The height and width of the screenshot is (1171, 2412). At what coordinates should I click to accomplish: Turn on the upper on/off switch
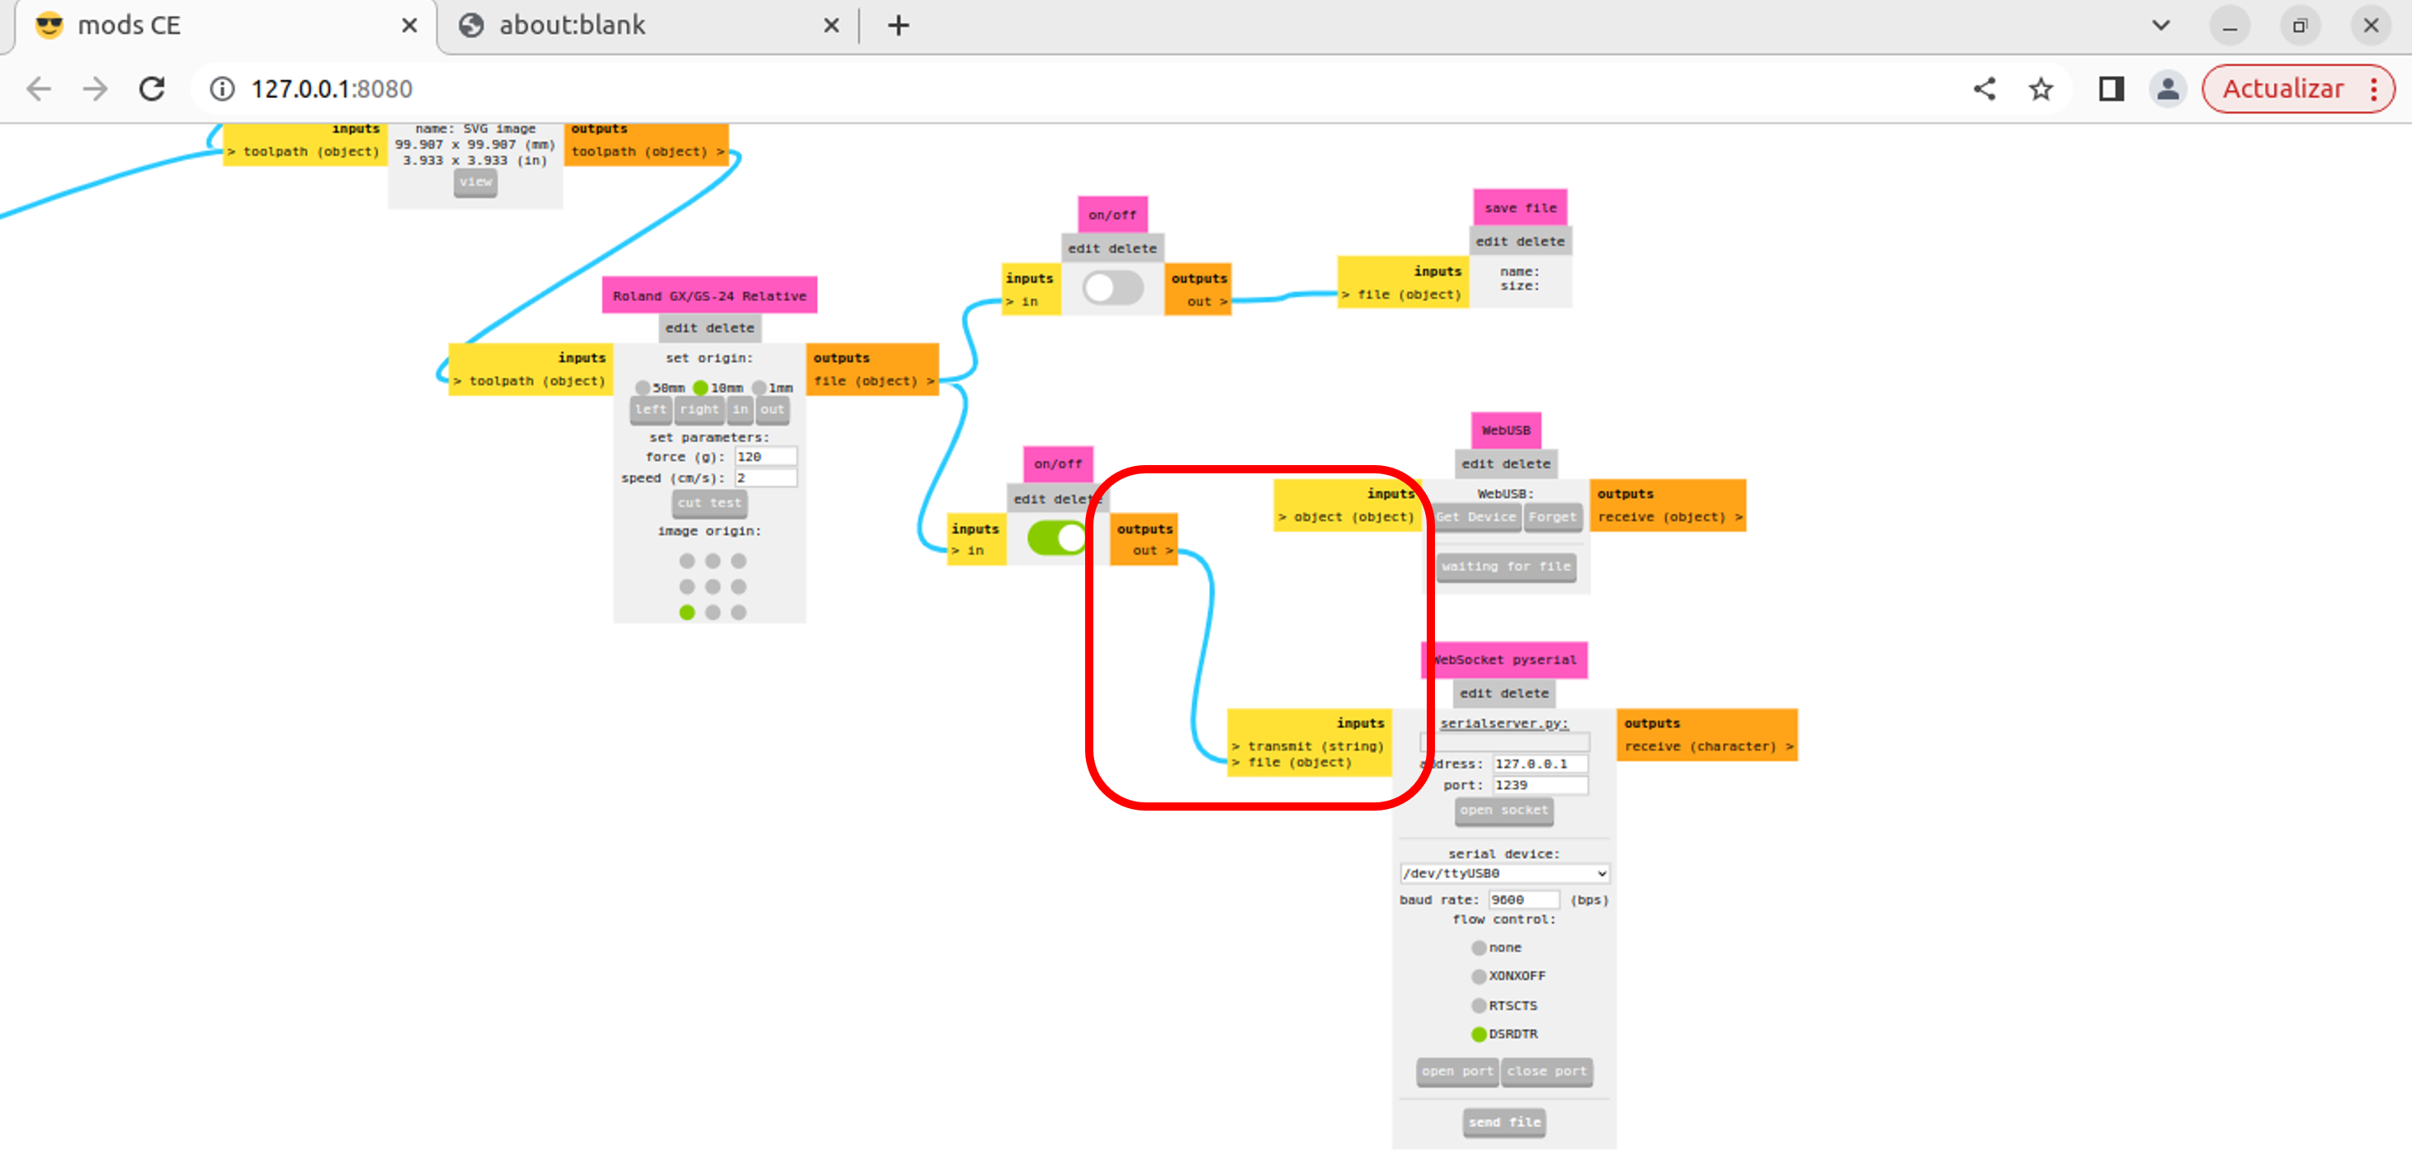(1112, 289)
